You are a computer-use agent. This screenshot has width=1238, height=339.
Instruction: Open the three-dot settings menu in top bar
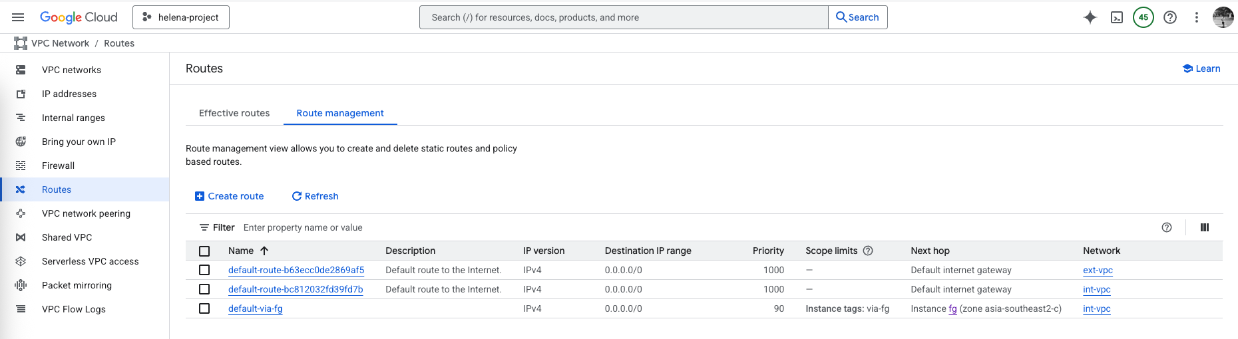(x=1196, y=17)
